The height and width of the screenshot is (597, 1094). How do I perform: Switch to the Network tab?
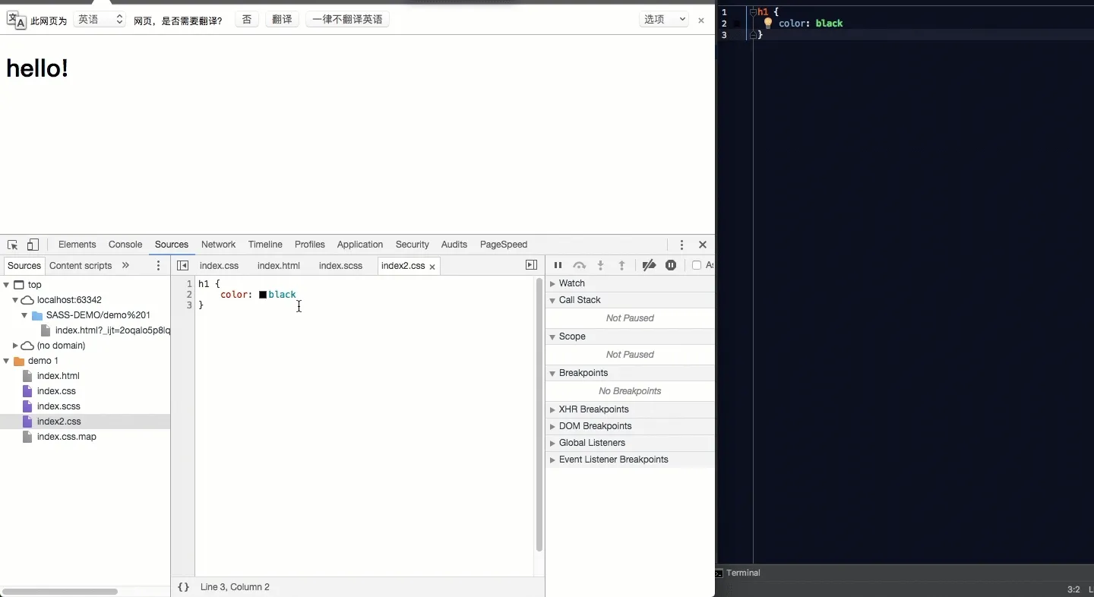pyautogui.click(x=219, y=245)
